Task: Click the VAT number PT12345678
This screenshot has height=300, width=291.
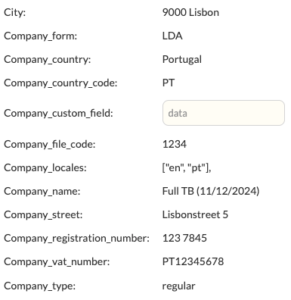Action: [x=193, y=261]
